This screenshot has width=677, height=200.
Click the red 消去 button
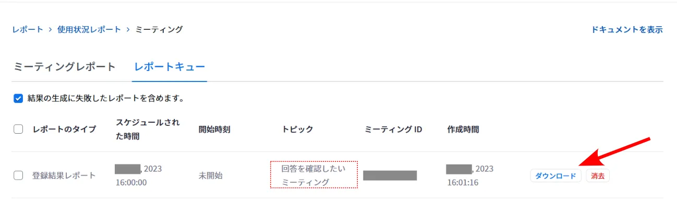[598, 176]
